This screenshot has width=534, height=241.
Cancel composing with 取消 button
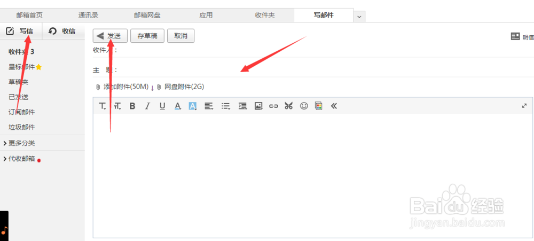[x=181, y=36]
